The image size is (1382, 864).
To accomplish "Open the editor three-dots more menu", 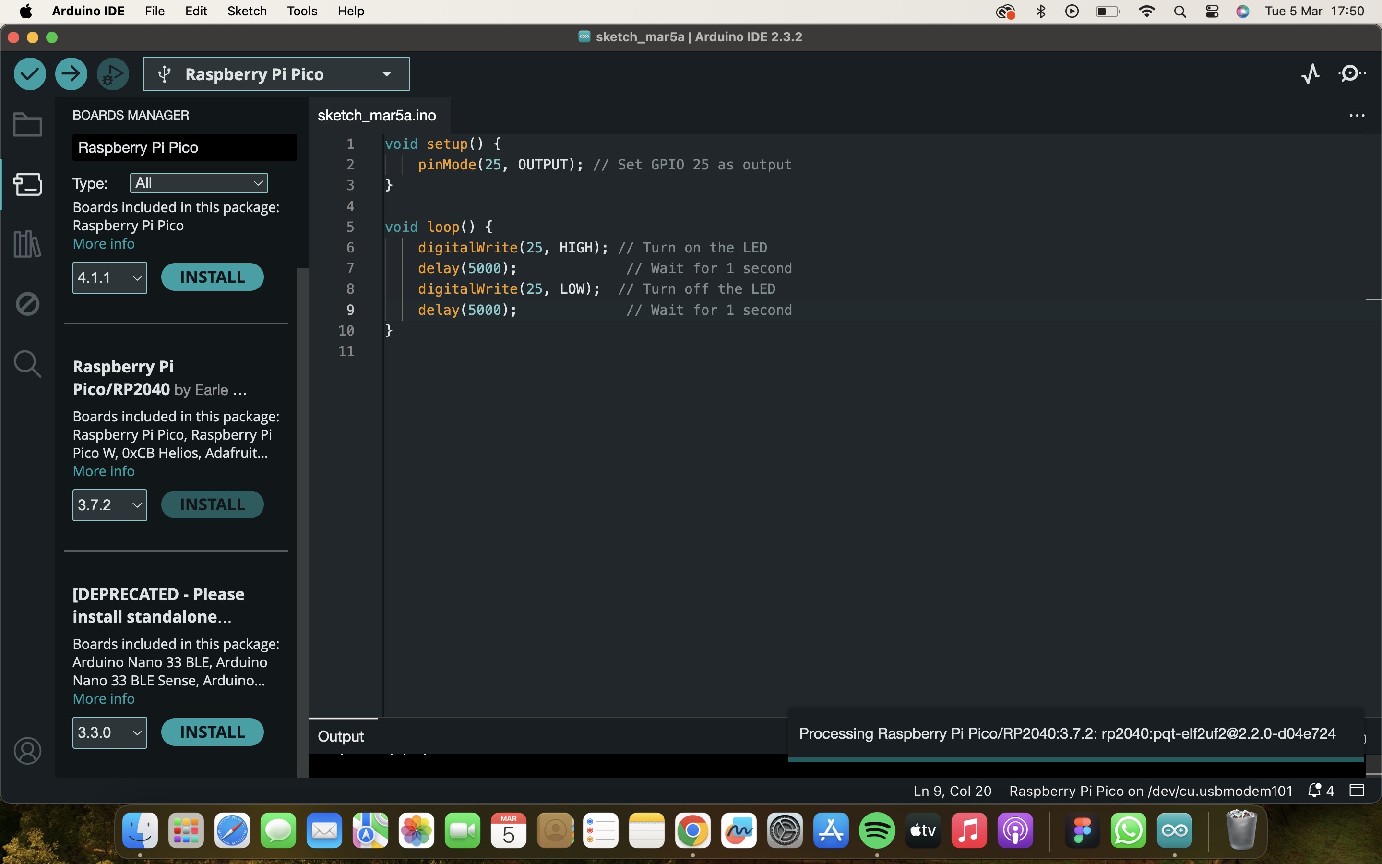I will pyautogui.click(x=1357, y=115).
